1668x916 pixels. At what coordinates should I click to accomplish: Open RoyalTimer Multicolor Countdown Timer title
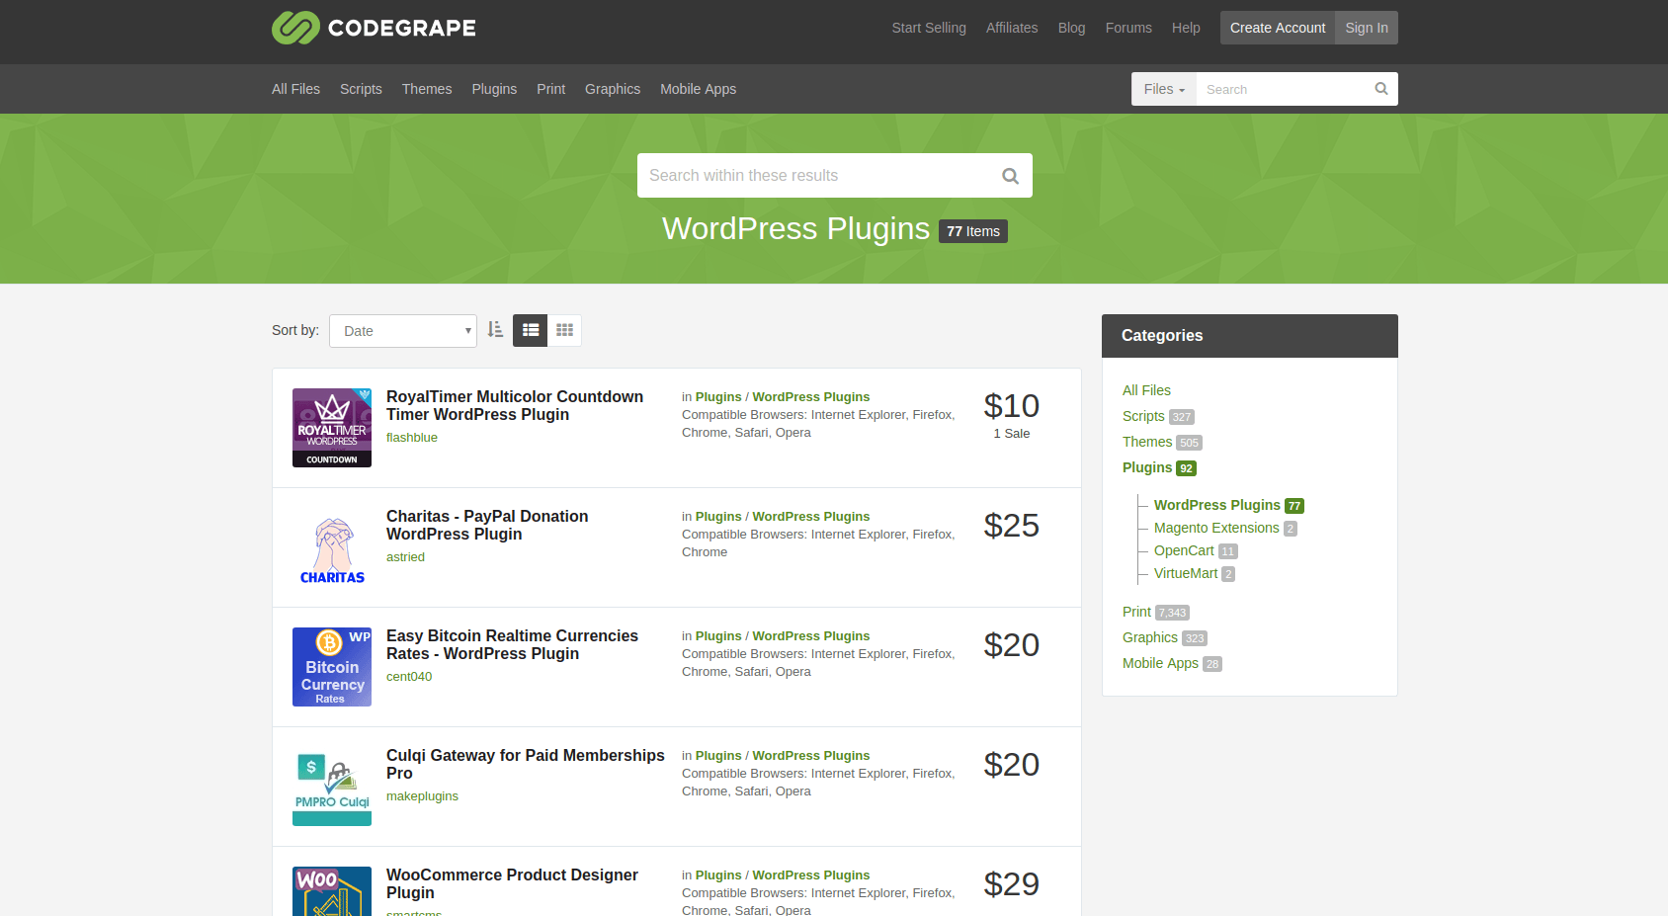point(515,406)
